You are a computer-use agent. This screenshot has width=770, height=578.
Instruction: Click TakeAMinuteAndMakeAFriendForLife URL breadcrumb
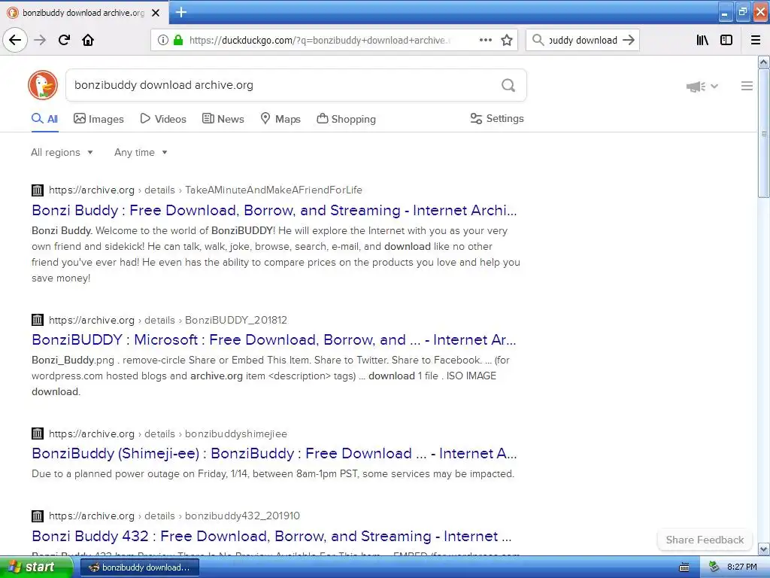click(274, 190)
